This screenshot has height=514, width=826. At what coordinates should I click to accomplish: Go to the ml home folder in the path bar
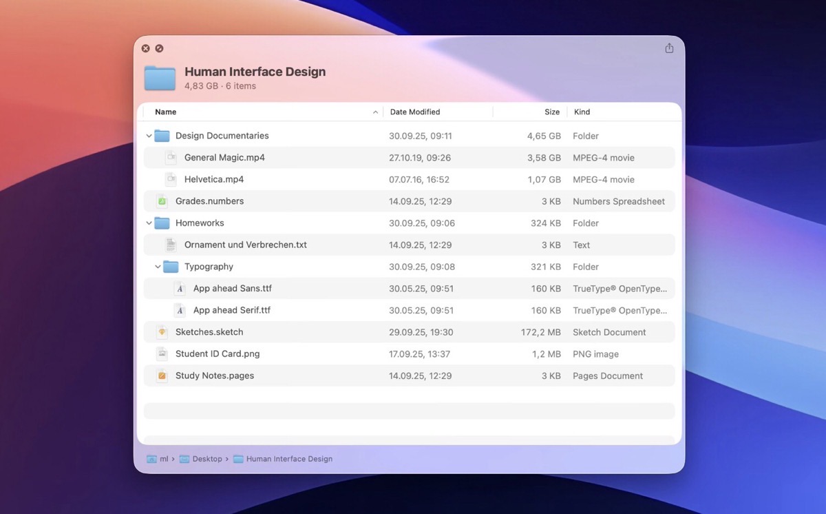coord(163,459)
